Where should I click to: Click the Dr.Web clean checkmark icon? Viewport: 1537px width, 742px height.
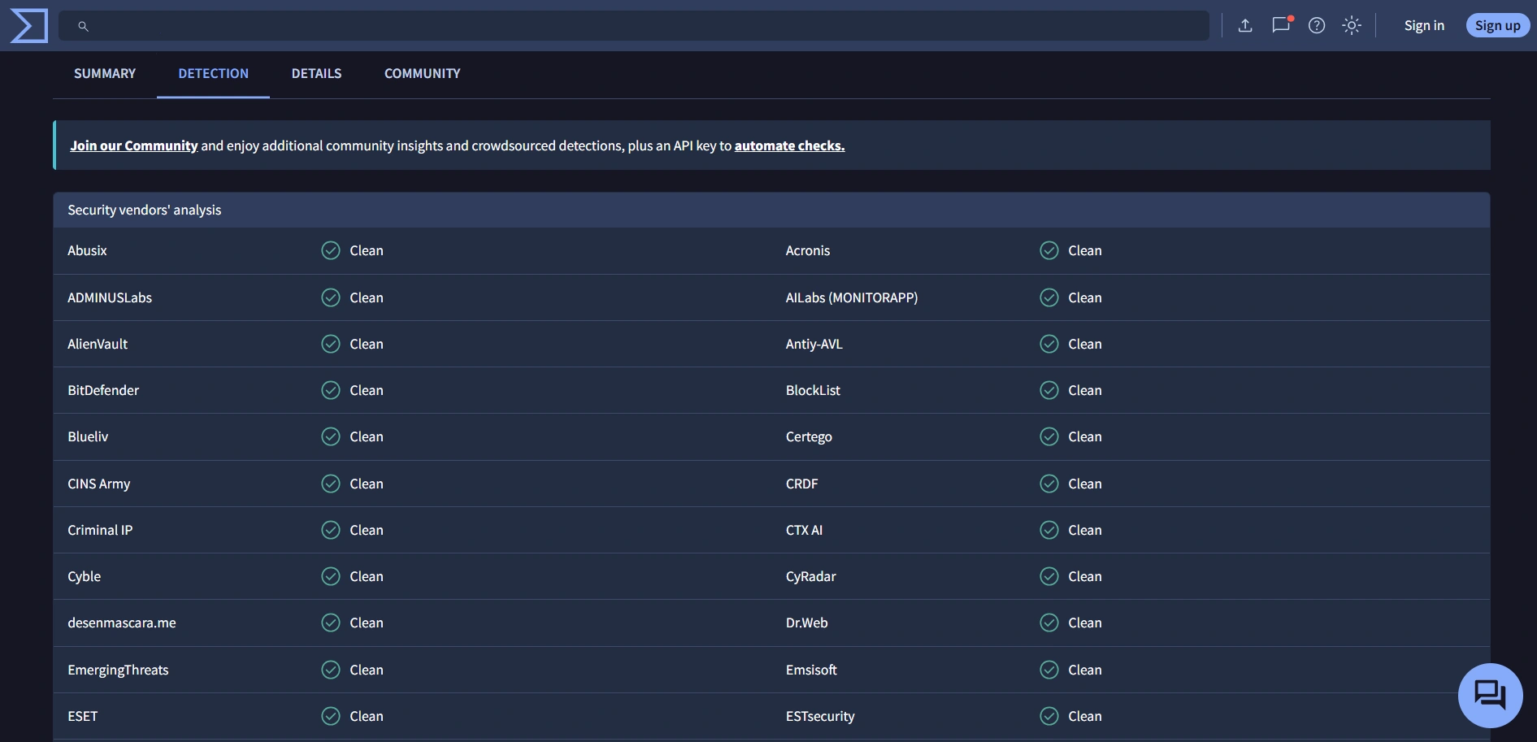1049,623
